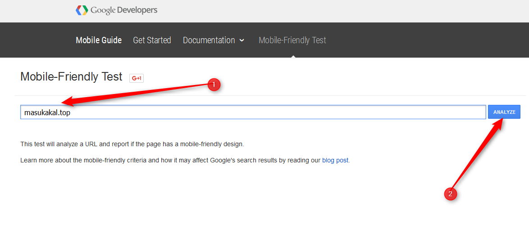
Task: Click the blue ANALYZE button
Action: 504,112
